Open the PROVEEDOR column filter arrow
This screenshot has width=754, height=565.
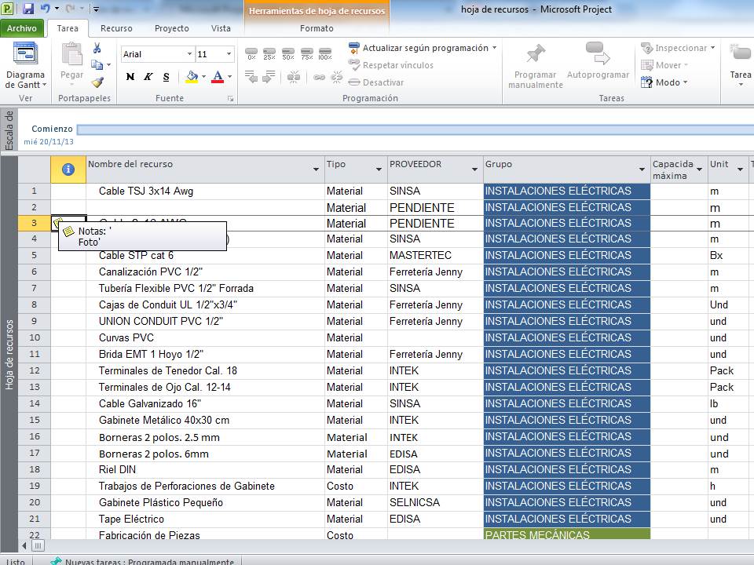click(x=474, y=169)
